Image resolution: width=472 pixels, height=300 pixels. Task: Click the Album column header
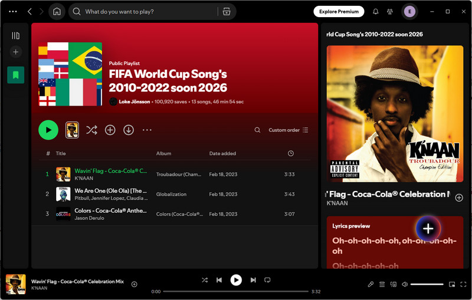(x=163, y=153)
